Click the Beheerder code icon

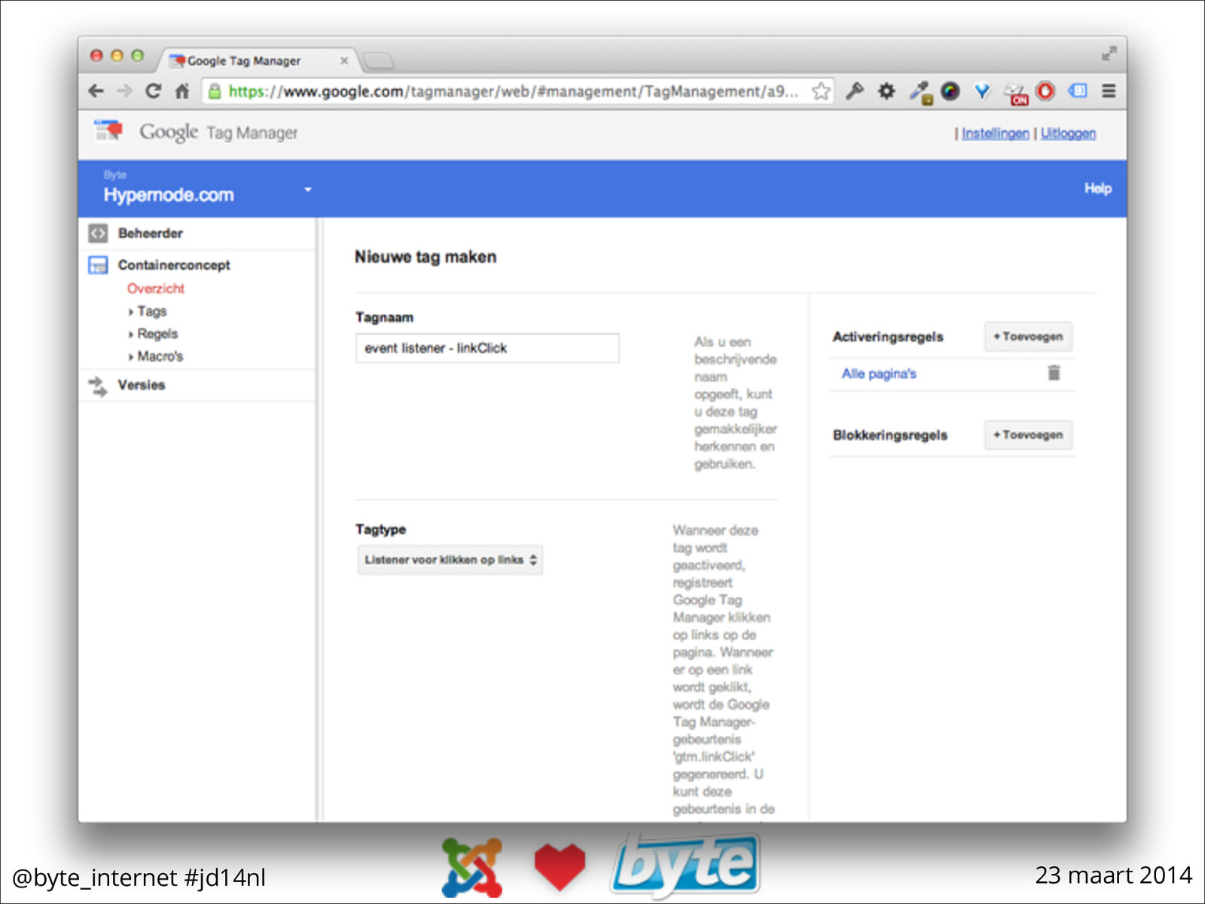98,234
